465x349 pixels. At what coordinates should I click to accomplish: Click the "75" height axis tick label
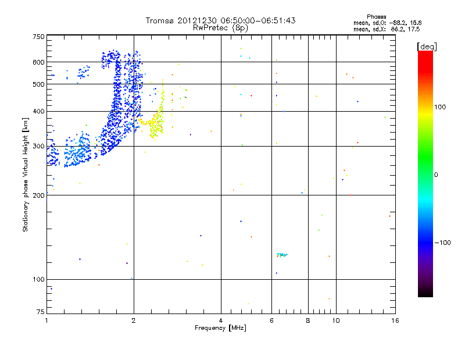tap(41, 312)
